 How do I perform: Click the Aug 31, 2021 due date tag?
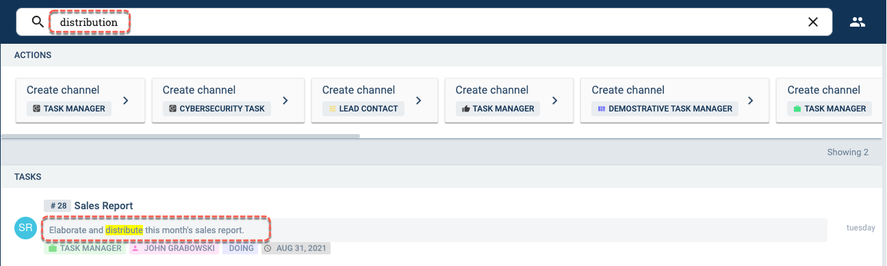(296, 248)
